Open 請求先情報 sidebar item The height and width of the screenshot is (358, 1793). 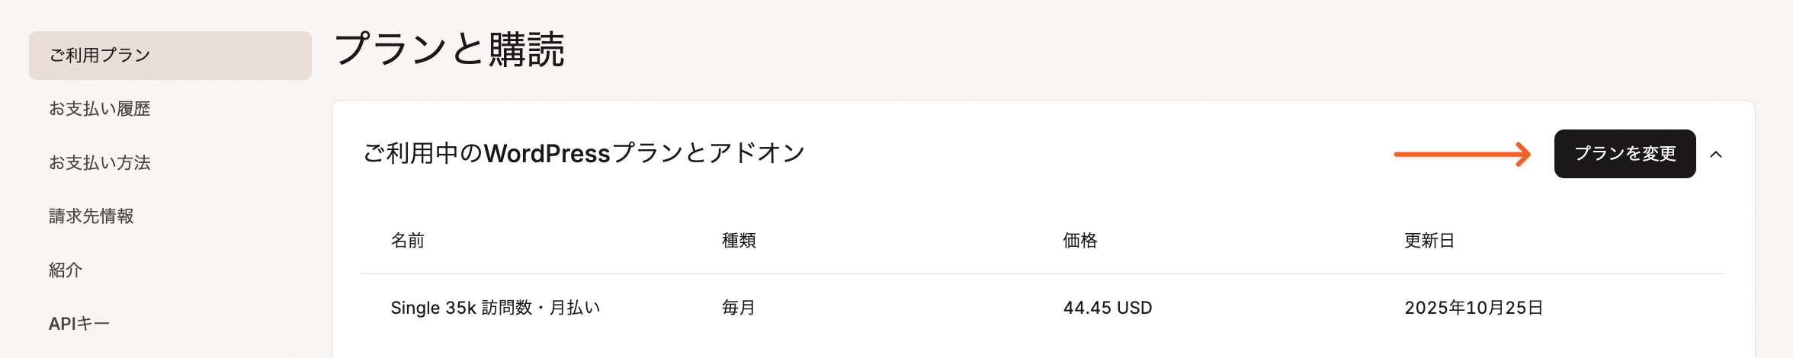point(91,216)
